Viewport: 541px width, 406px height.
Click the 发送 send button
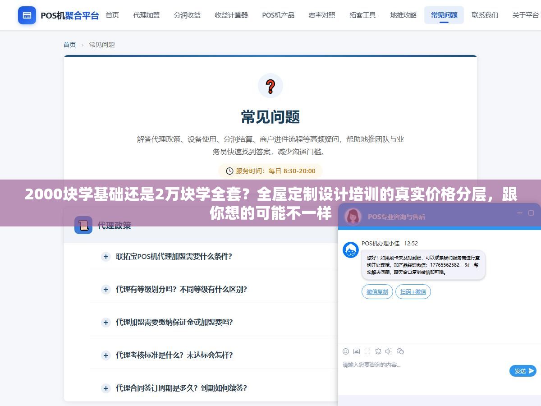[x=523, y=371]
